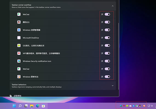Open the 获取帮助 help link
The image size is (156, 109).
coord(17,96)
